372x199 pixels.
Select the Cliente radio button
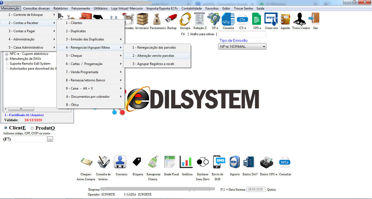pyautogui.click(x=6, y=128)
